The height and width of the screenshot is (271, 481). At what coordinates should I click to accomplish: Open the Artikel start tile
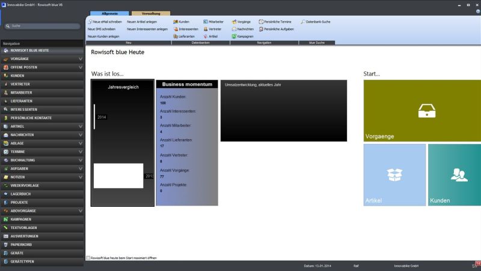(x=394, y=175)
